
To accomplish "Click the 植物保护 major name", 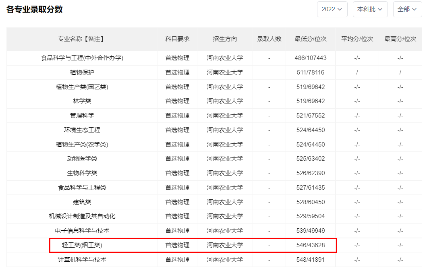I will [82, 72].
